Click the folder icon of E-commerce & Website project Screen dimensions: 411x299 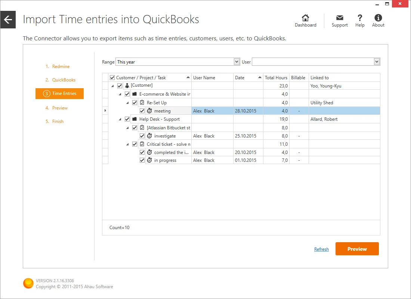click(135, 94)
